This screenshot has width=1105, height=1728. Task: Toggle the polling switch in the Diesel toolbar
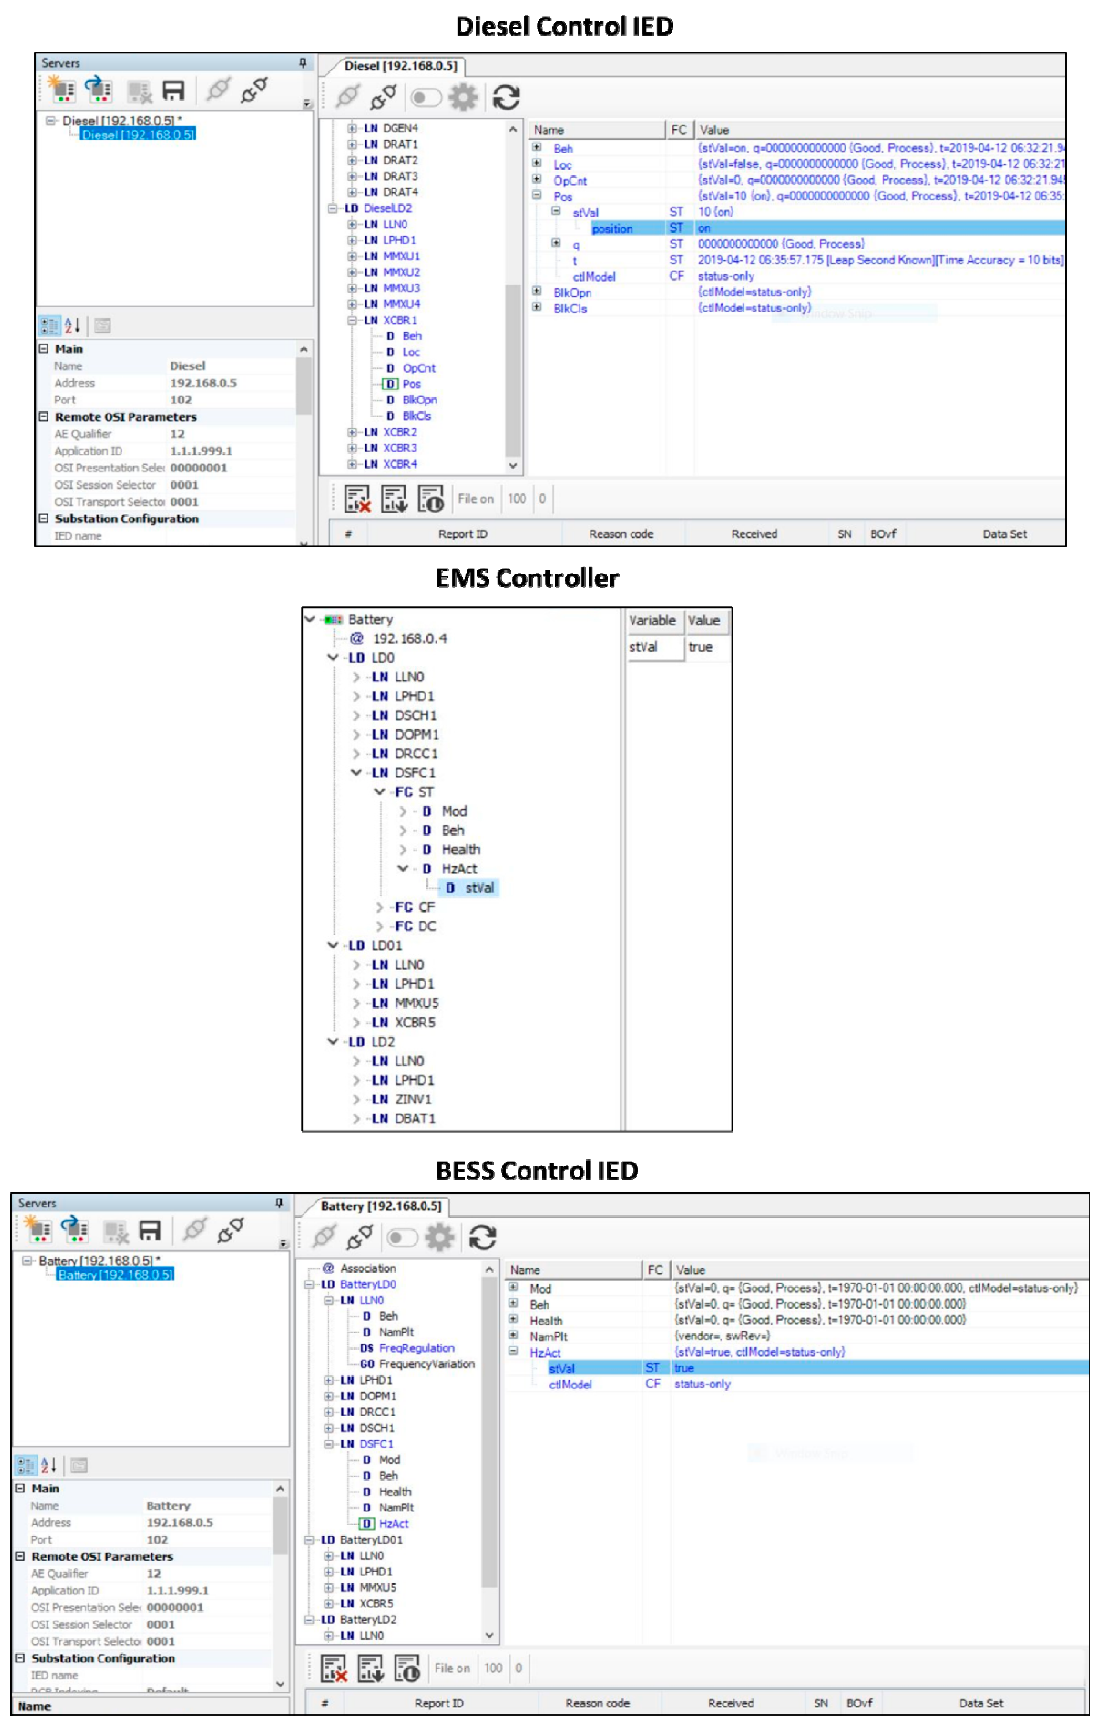425,97
